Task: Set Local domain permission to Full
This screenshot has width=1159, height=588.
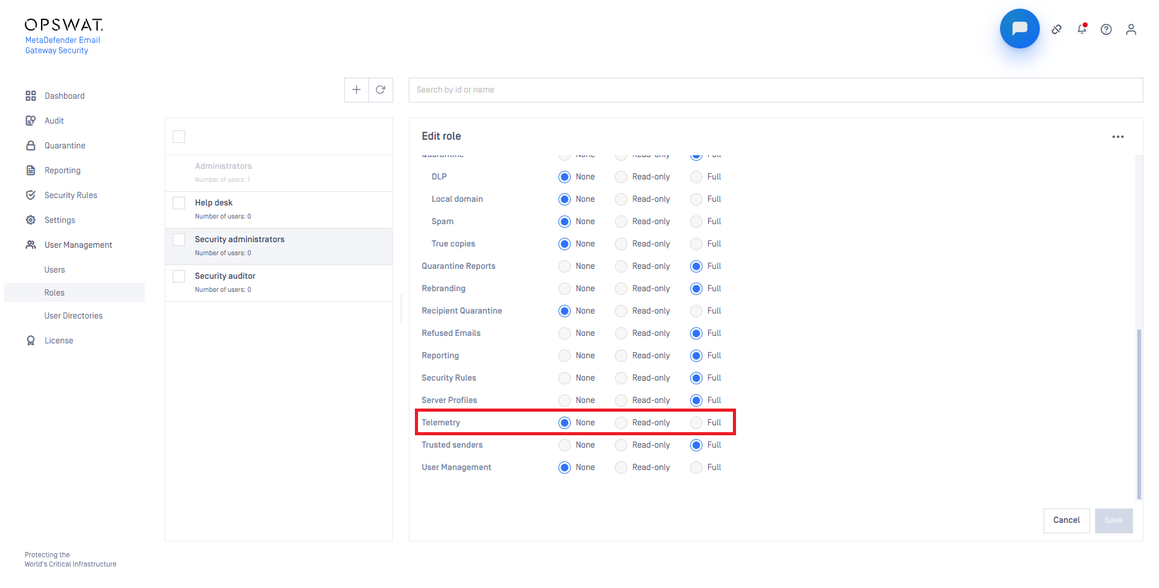Action: click(696, 199)
